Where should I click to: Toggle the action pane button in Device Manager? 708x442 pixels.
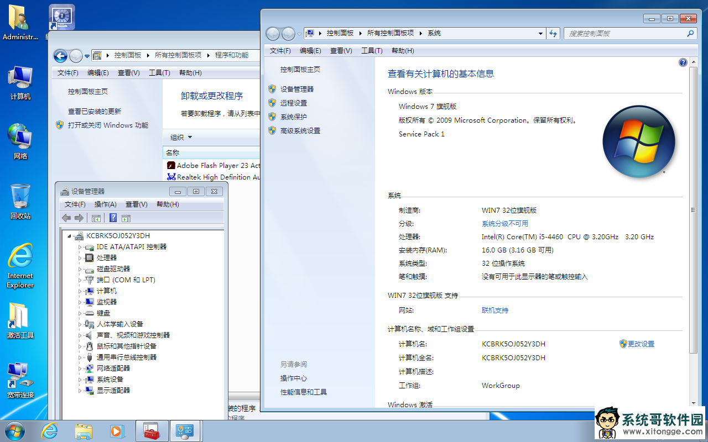click(126, 218)
